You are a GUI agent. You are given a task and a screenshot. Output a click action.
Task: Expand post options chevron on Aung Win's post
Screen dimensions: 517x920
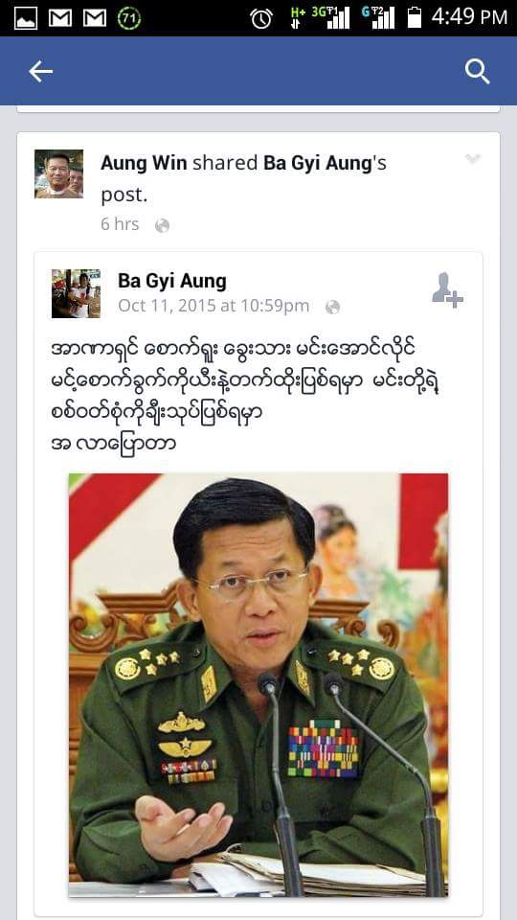(x=472, y=158)
